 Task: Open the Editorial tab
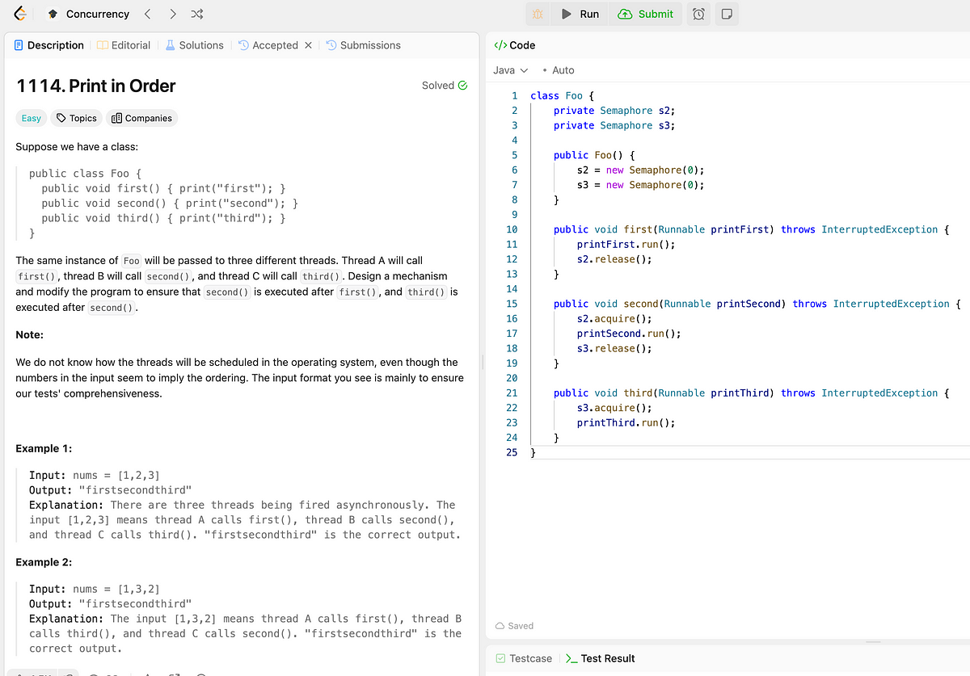(124, 45)
